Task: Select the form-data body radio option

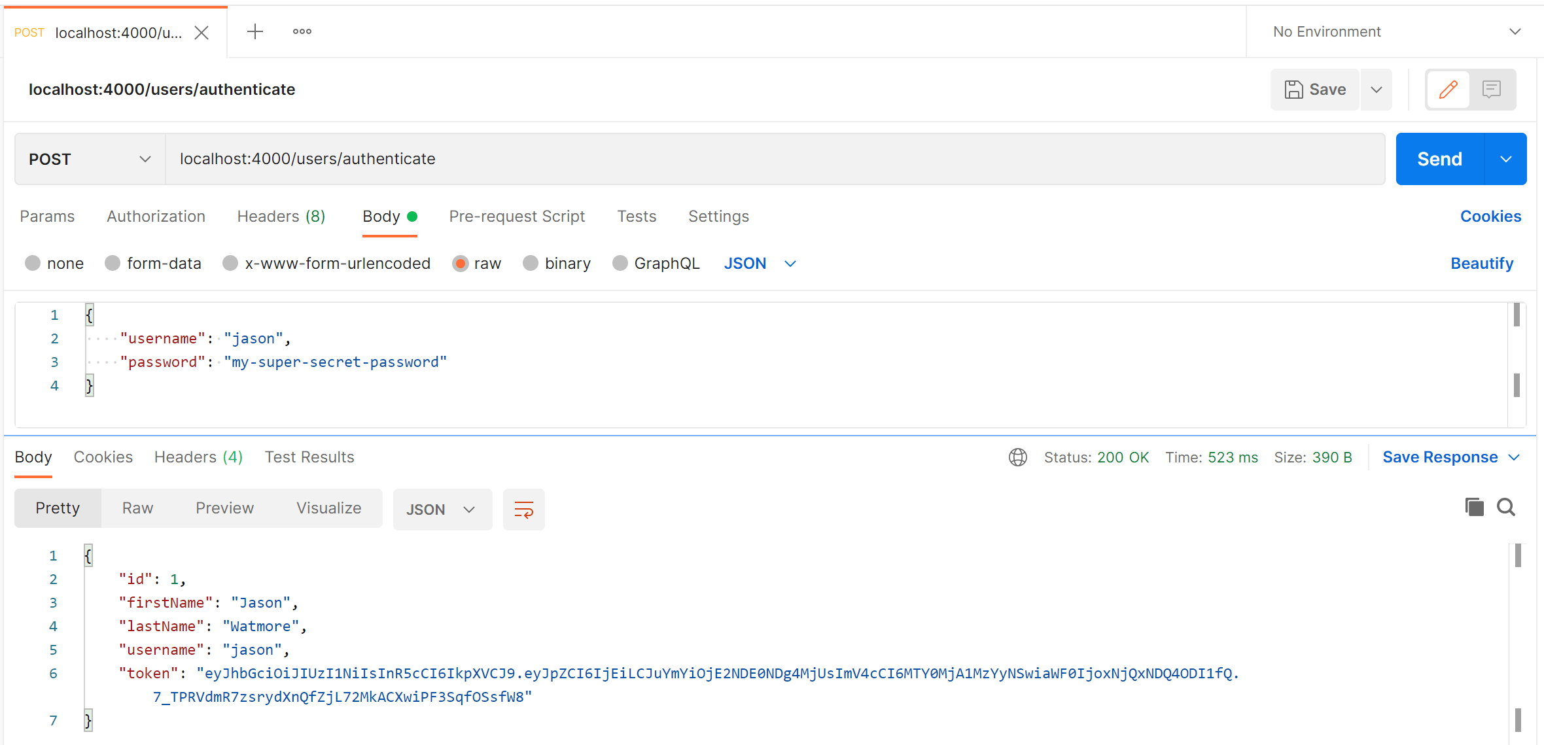Action: pos(113,263)
